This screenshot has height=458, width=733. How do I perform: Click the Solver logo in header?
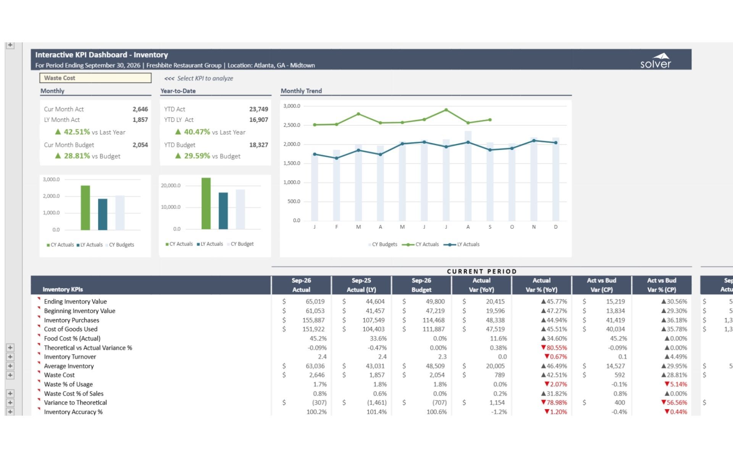pos(655,61)
